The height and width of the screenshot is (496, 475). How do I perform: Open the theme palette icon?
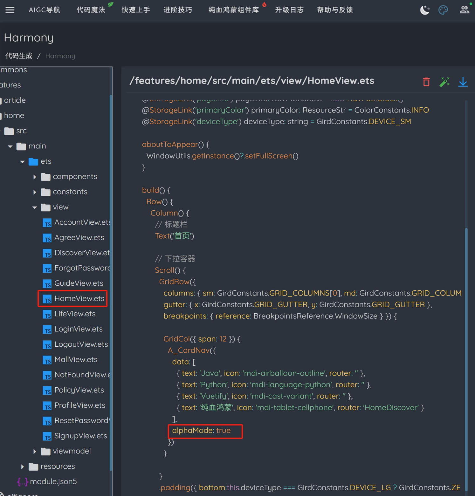[x=443, y=10]
